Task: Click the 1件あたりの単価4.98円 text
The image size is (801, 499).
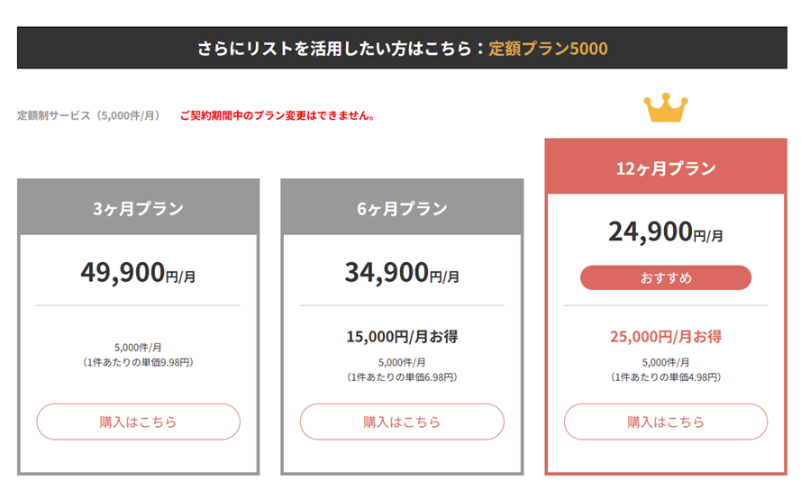Action: click(x=666, y=377)
